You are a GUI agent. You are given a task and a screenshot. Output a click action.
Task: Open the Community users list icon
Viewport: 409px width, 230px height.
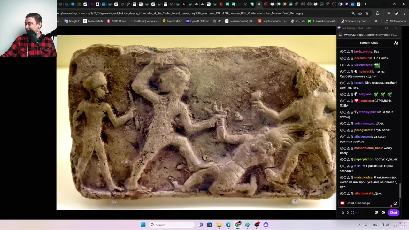click(x=396, y=43)
